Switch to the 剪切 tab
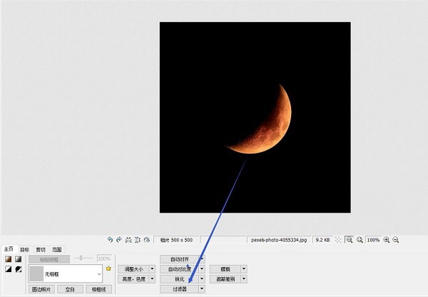Viewport: 428px width, 297px height. pyautogui.click(x=41, y=249)
